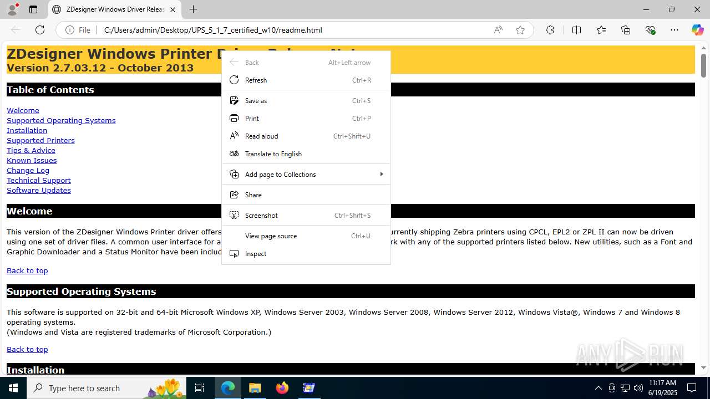Follow the Change Log link
This screenshot has height=399, width=710.
[28, 170]
